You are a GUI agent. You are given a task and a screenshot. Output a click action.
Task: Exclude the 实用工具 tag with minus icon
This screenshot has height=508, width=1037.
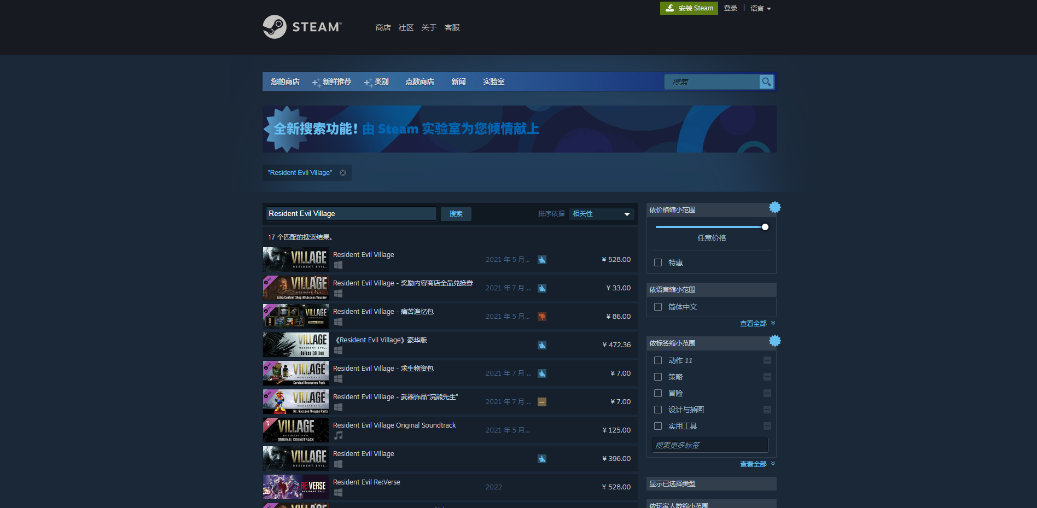(767, 426)
